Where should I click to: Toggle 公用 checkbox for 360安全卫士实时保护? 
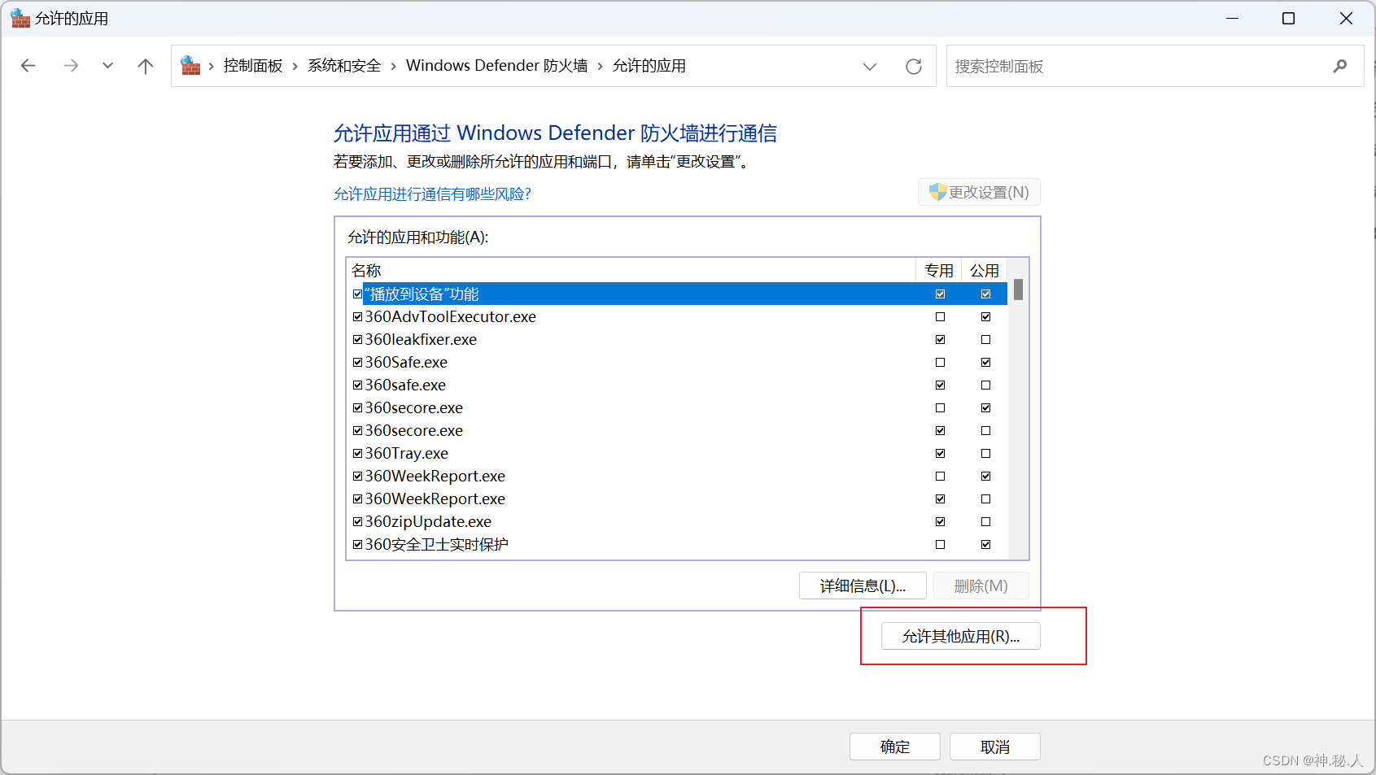pos(986,545)
